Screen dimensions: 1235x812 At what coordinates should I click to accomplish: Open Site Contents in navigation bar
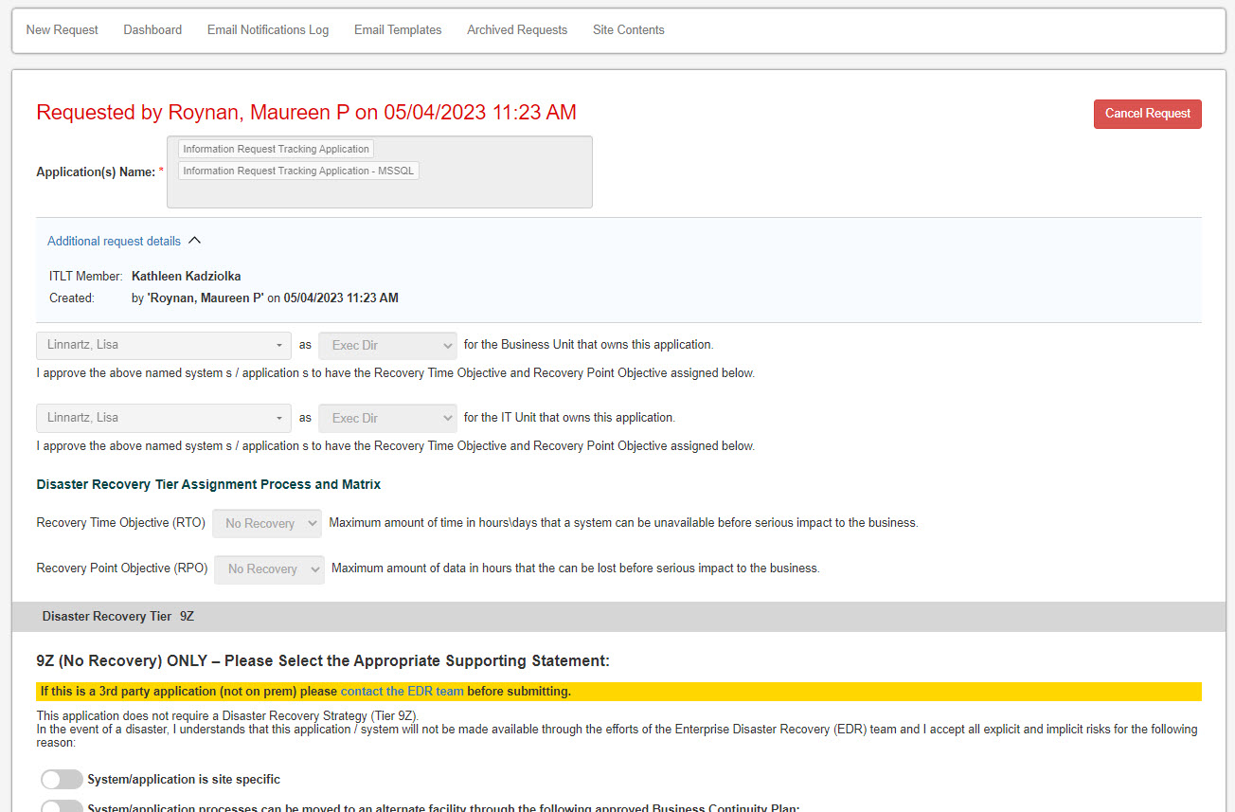629,30
